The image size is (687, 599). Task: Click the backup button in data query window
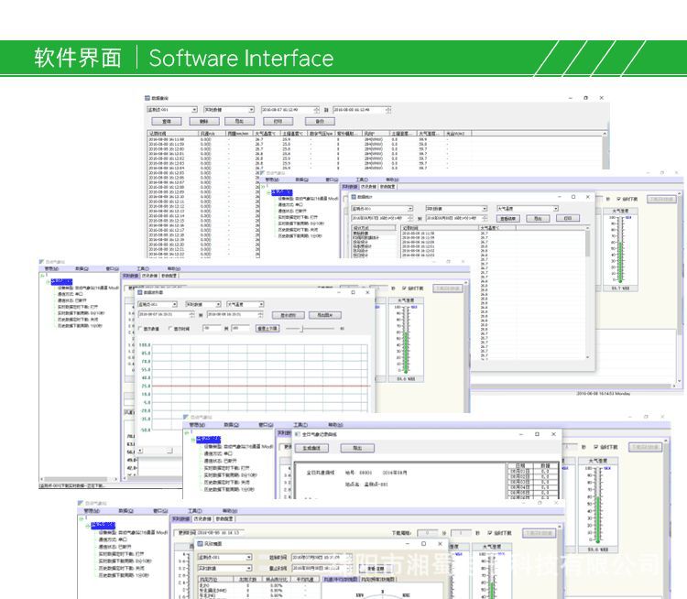tap(320, 122)
